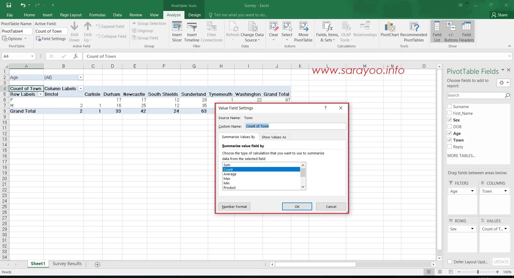Switch to the Formulas ribbon tab
The width and height of the screenshot is (514, 278).
click(x=97, y=15)
